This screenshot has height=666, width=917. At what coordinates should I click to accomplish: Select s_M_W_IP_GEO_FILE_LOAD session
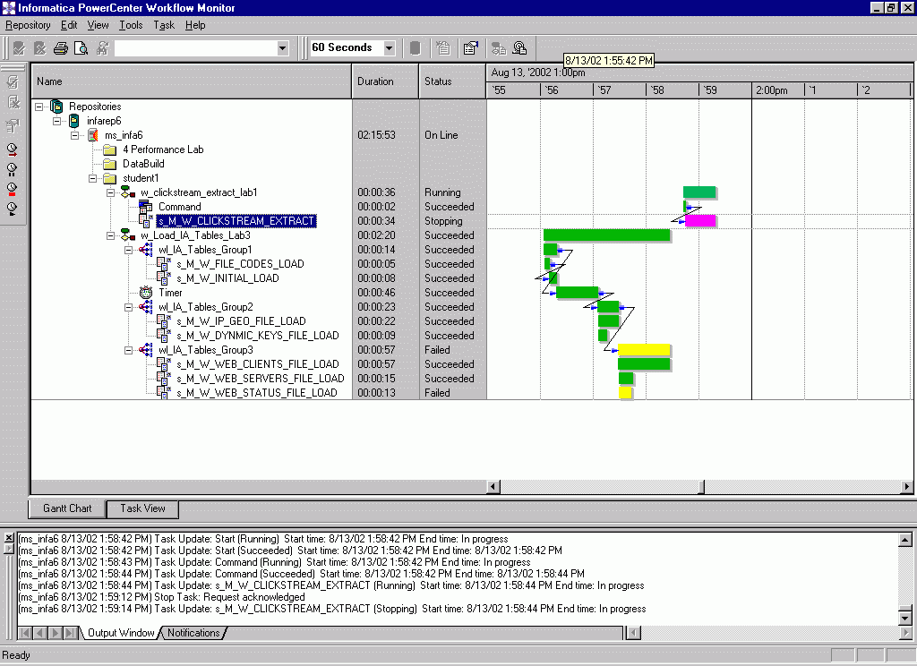tap(241, 321)
